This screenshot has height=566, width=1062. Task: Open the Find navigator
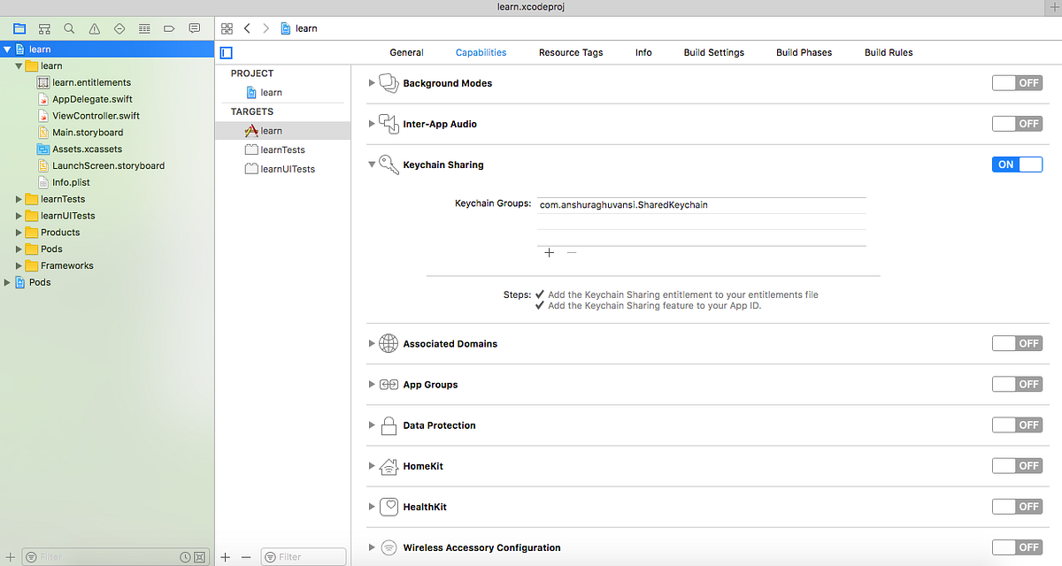[69, 27]
